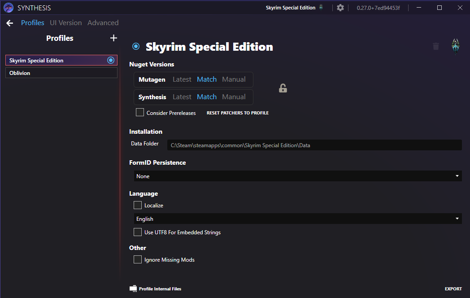The width and height of the screenshot is (470, 298).
Task: Click the Synthesis app logo in title bar
Action: click(9, 8)
